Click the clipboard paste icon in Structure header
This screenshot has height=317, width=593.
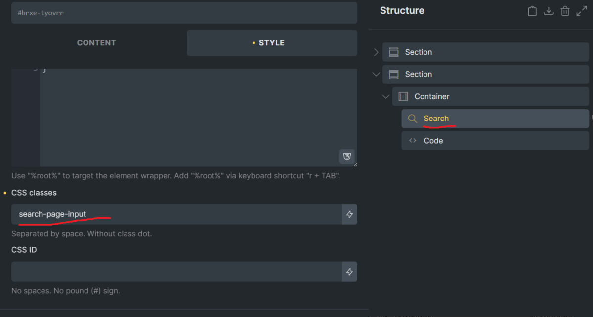pos(532,11)
